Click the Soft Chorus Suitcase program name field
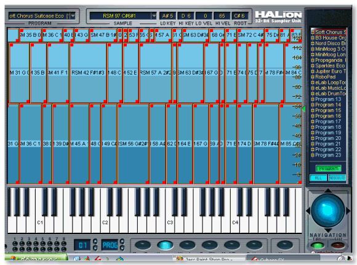Screen dimensions: 357x265 click(39, 16)
